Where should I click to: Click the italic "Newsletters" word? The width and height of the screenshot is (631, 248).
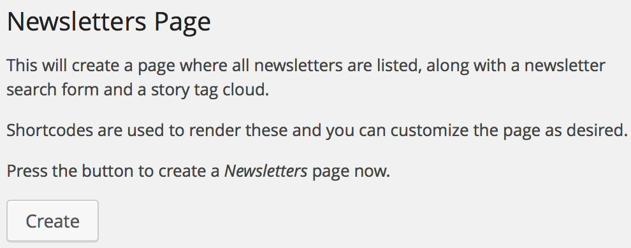tap(266, 171)
